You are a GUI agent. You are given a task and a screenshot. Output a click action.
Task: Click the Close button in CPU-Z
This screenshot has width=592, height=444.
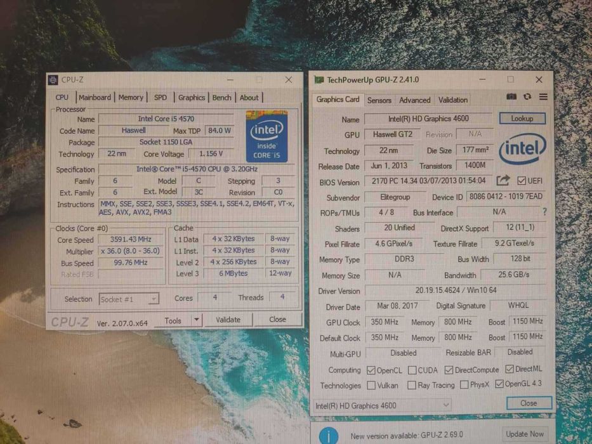(277, 320)
